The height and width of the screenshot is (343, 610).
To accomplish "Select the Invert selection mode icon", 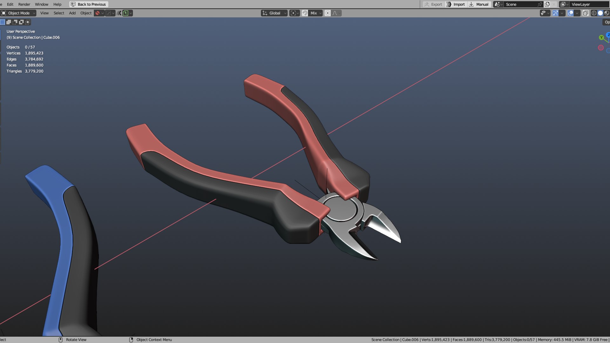I will click(x=22, y=22).
